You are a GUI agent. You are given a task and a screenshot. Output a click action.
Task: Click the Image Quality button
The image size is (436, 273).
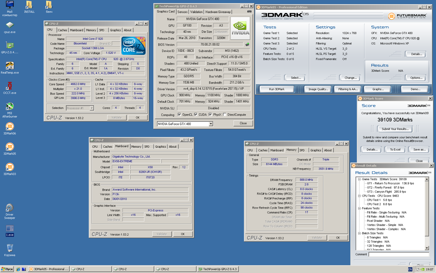pyautogui.click(x=318, y=89)
